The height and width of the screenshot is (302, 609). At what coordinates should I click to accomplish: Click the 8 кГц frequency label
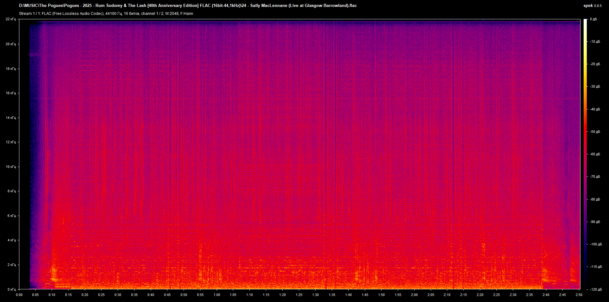[x=12, y=191]
